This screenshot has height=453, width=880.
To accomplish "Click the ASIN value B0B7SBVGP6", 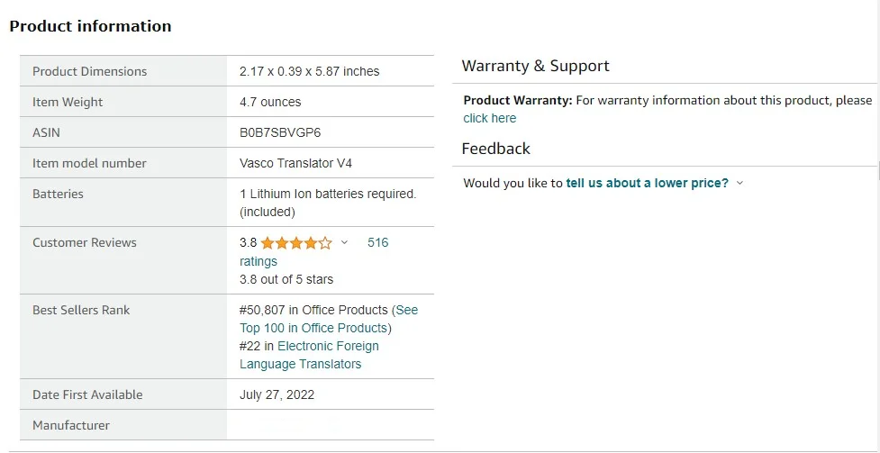I will pyautogui.click(x=280, y=132).
